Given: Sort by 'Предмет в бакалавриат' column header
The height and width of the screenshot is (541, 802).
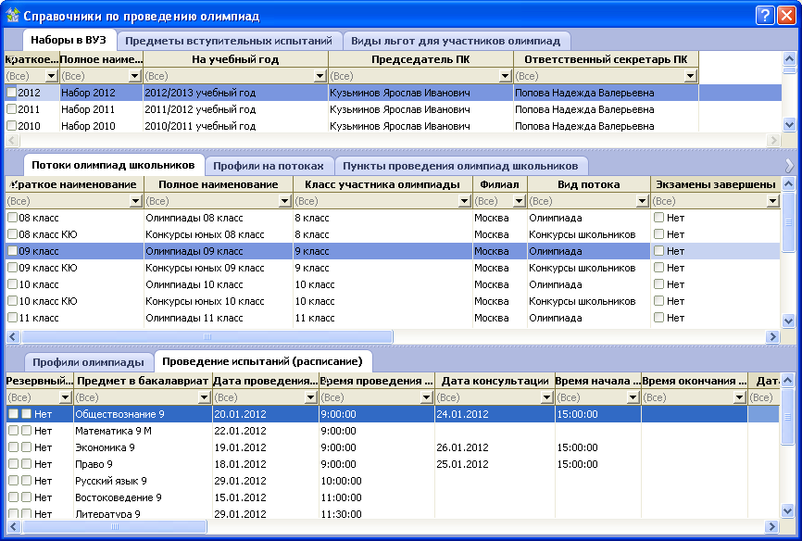Looking at the screenshot, I should (143, 381).
